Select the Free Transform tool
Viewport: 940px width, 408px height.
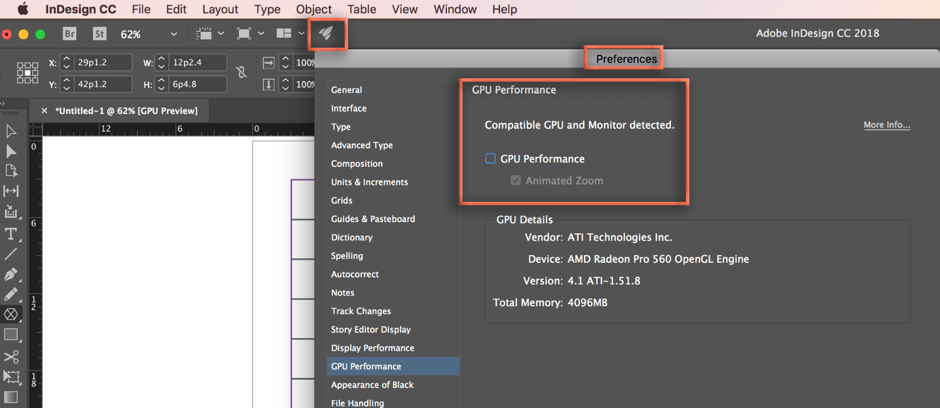(11, 377)
